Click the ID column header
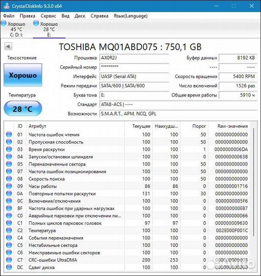This screenshot has width=261, height=276. pyautogui.click(x=20, y=126)
